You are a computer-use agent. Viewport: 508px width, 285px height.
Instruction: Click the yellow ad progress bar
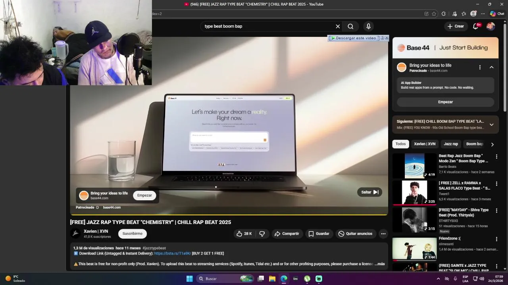coord(229,215)
